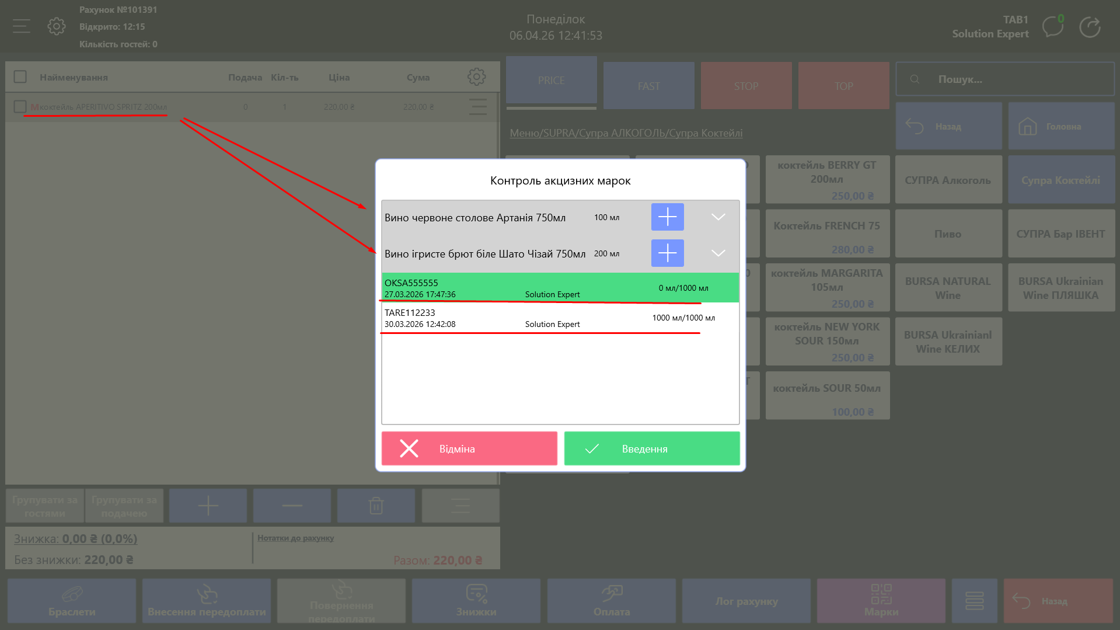This screenshot has width=1120, height=630.
Task: Expand the Вино червоне столове Артанія row
Action: point(718,217)
